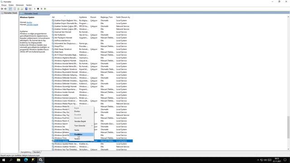Screen dimensions: 290x163
Task: Switch to the Genişletilmiş tab
Action: click(x=26, y=152)
